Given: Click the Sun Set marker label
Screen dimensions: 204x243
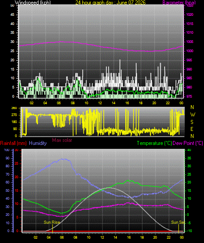Looking at the screenshot, I should 178,222.
